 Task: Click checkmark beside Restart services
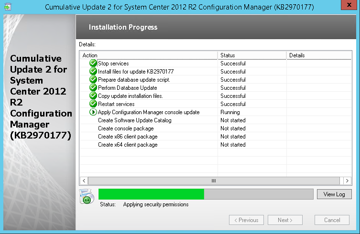(x=93, y=104)
